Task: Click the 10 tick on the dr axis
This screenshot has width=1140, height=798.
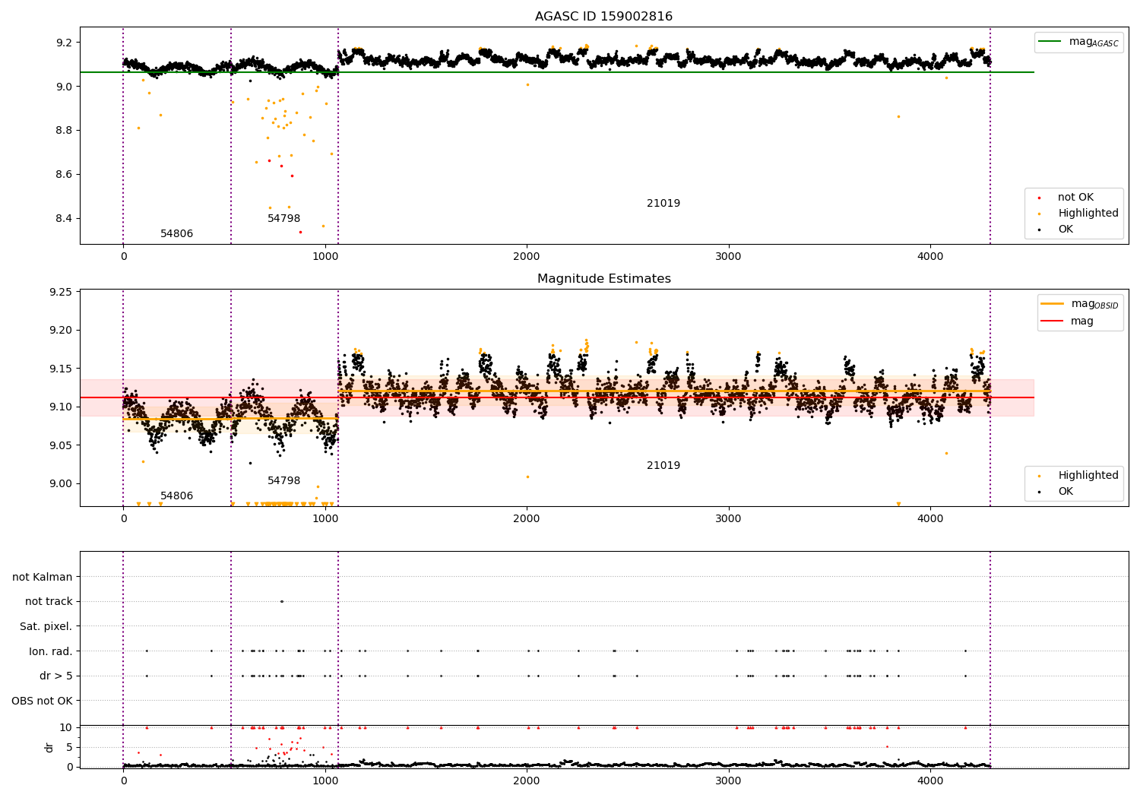Action: tap(66, 727)
